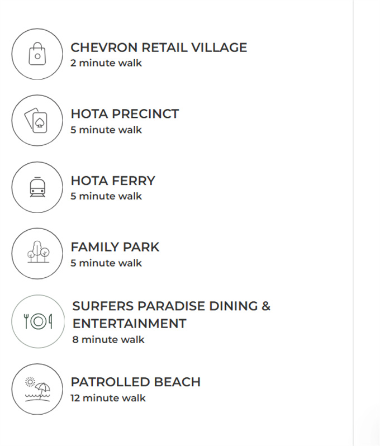The width and height of the screenshot is (380, 446).
Task: Click the playing cards HOTA Precinct icon
Action: point(37,121)
